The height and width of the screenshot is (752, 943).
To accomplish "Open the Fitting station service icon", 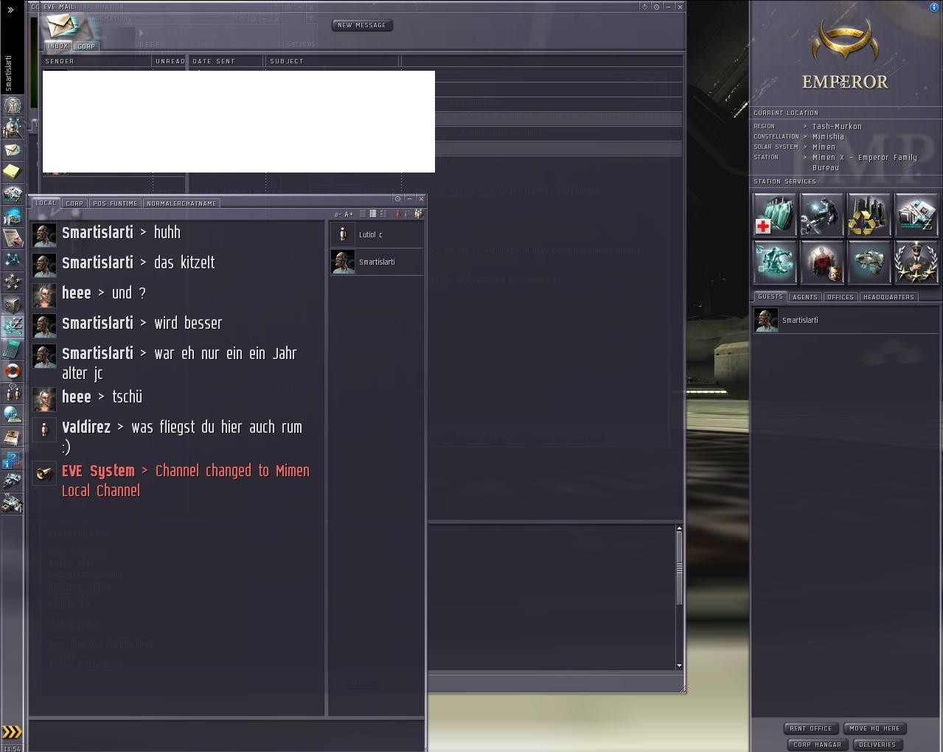I will point(775,262).
